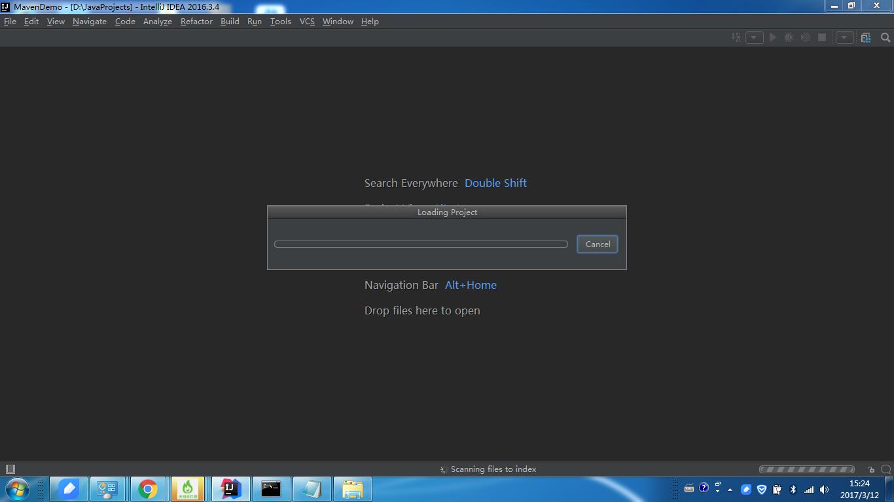894x502 pixels.
Task: Open the notepad app in taskbar
Action: [312, 489]
